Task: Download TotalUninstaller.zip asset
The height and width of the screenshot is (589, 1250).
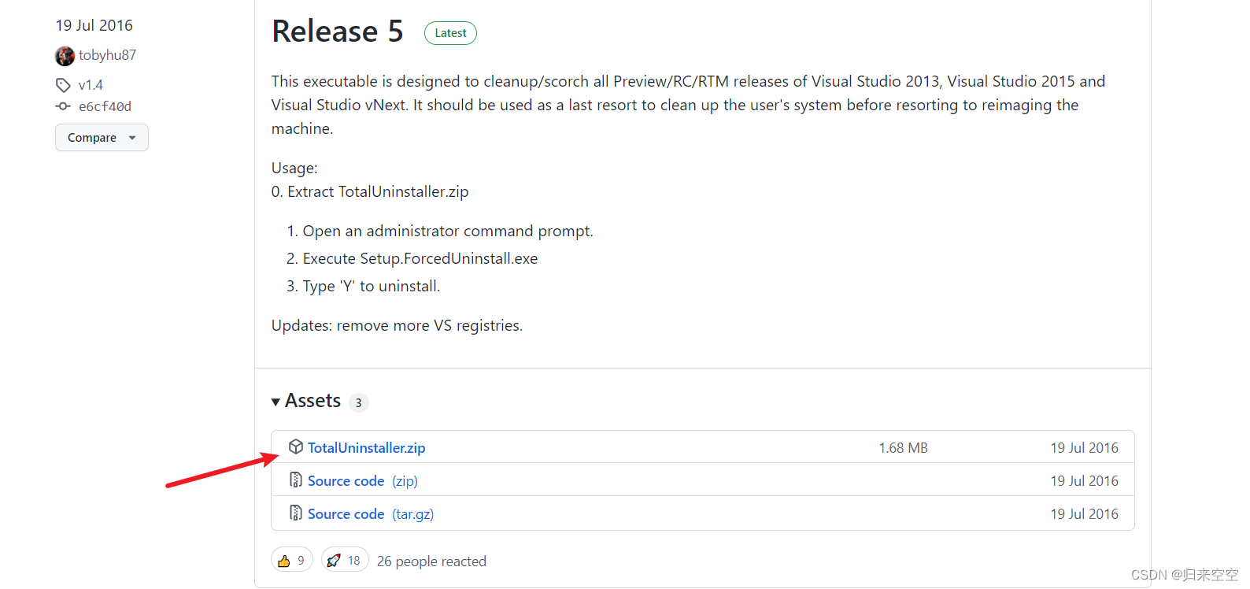Action: [366, 447]
